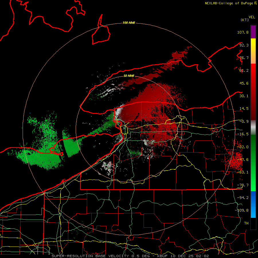Click the VEL legend title
This screenshot has width=258, height=258.
252,17
